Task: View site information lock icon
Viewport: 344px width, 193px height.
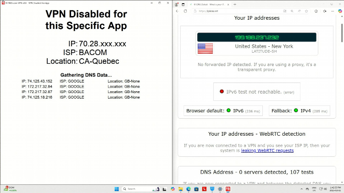Action: coord(195,11)
